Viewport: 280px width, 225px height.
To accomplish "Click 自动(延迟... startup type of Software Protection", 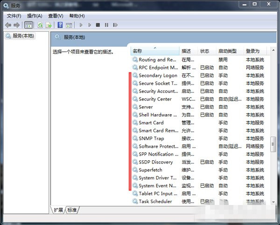I will click(230, 146).
